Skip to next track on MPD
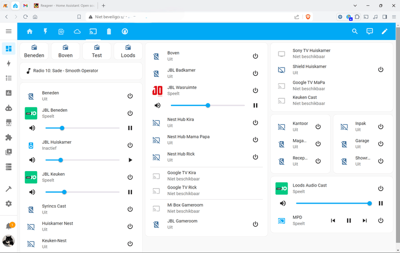The height and width of the screenshot is (253, 400). tap(365, 221)
